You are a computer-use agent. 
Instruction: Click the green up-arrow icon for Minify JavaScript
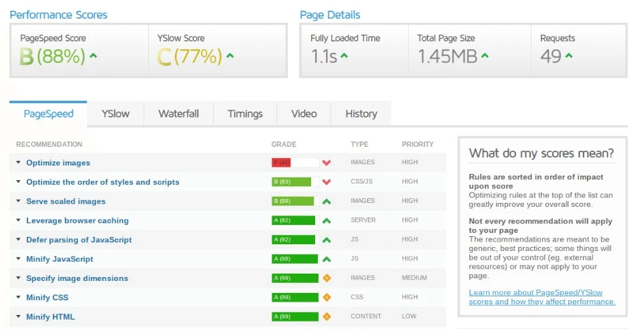coord(327,259)
